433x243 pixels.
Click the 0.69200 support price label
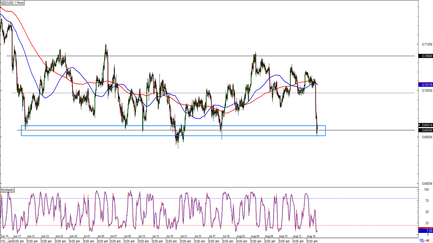(425, 130)
